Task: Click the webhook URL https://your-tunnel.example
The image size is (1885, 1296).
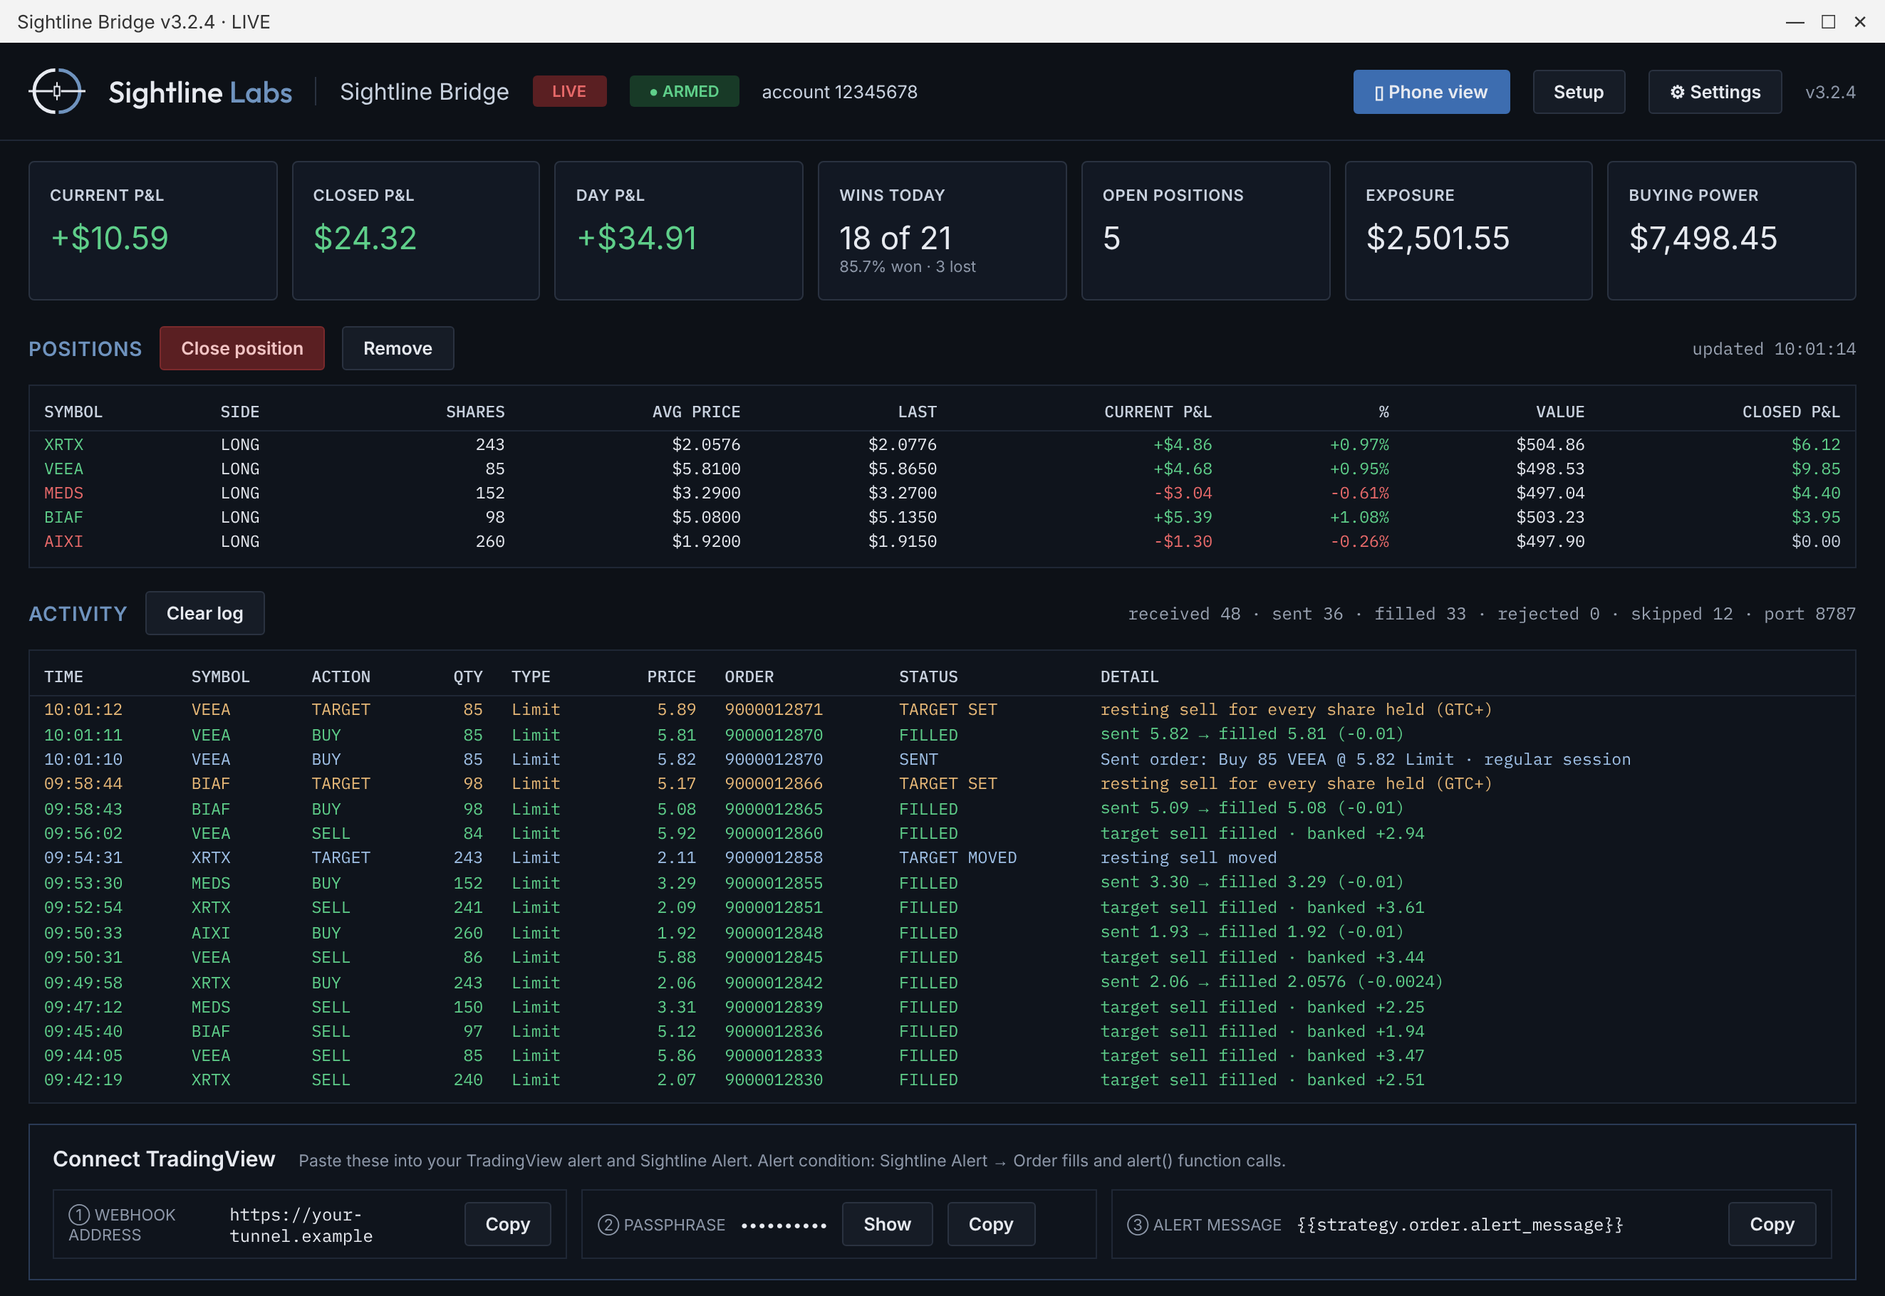Action: [301, 1225]
